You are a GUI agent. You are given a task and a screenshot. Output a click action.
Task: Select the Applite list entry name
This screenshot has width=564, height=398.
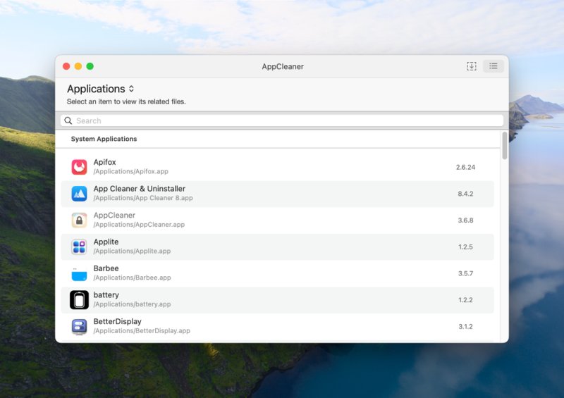(x=106, y=242)
